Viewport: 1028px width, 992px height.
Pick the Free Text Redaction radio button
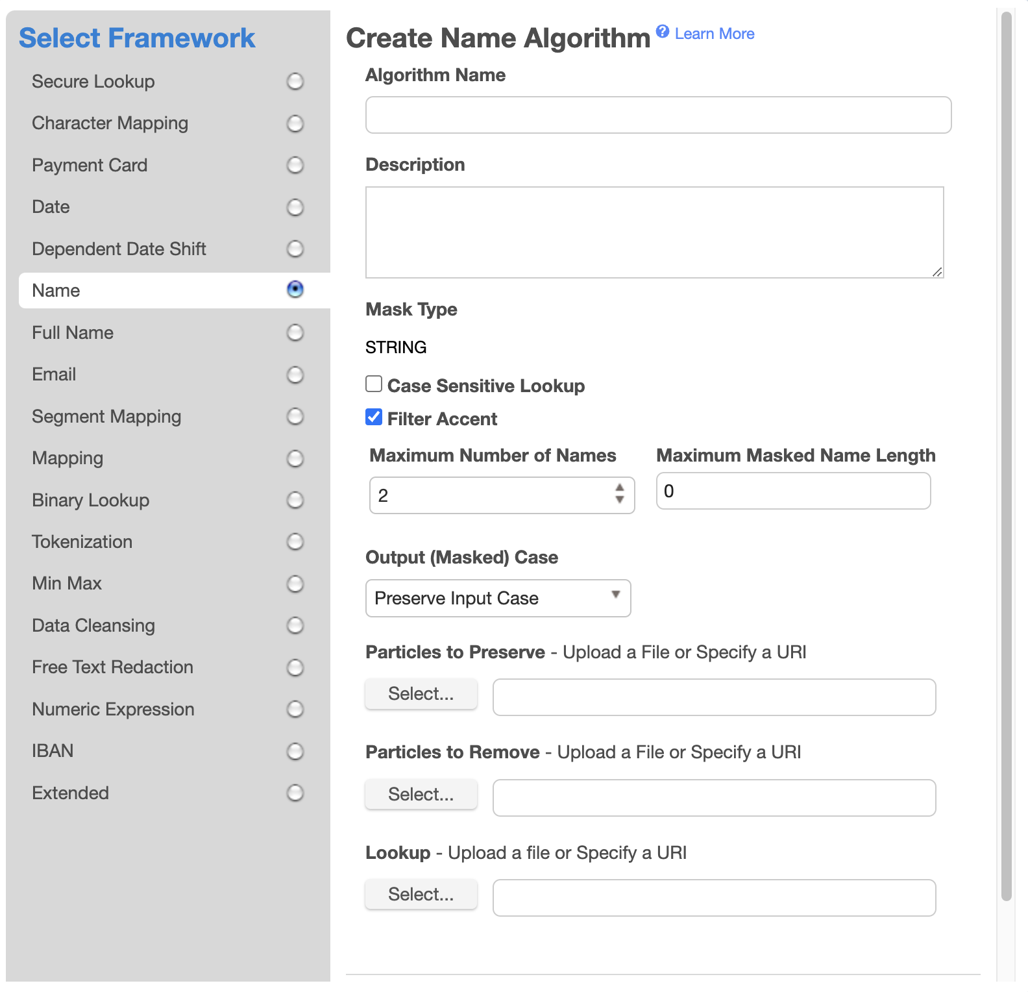295,667
